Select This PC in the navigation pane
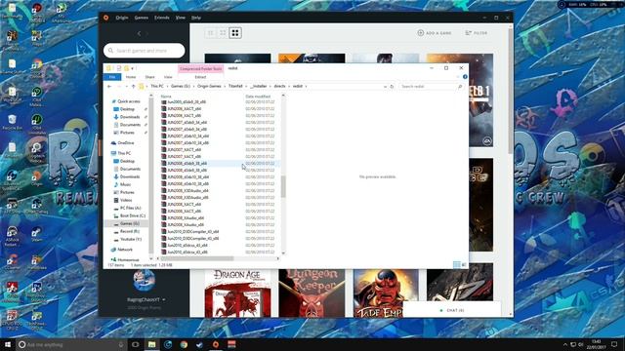Image resolution: width=625 pixels, height=351 pixels. point(124,153)
